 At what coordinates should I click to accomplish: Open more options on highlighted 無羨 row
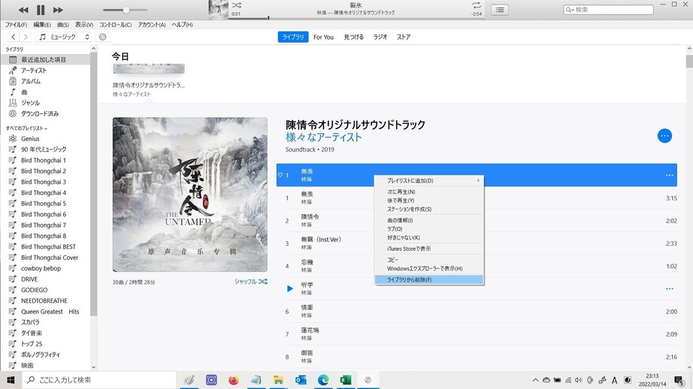(669, 175)
